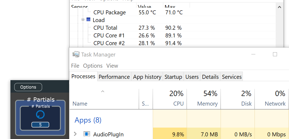Click the Load sensor group icon

[88, 20]
